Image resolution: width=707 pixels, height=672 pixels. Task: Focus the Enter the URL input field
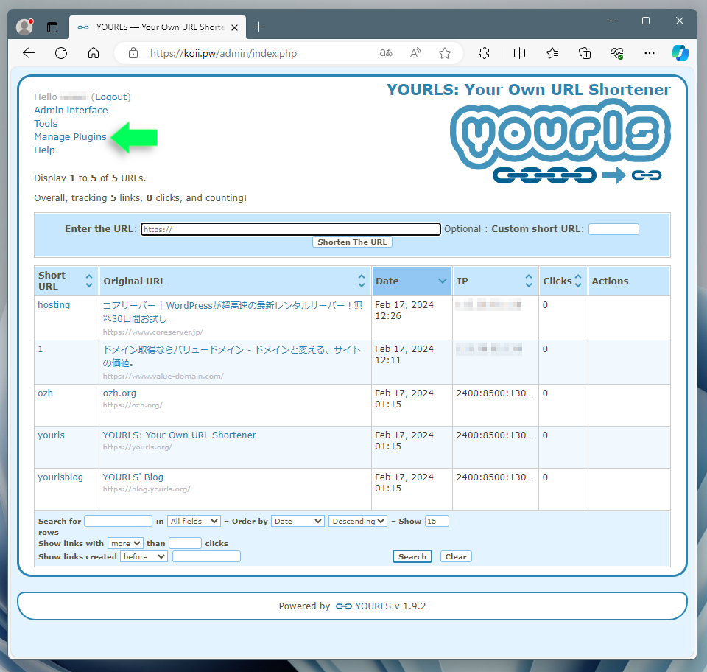coord(291,229)
